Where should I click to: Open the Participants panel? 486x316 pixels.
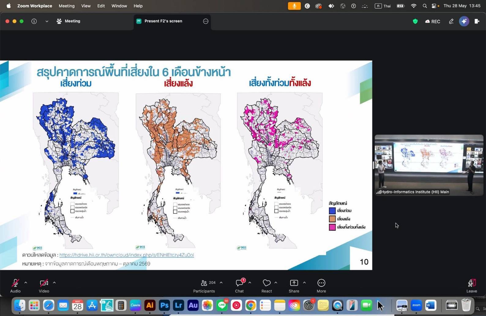coord(204,286)
